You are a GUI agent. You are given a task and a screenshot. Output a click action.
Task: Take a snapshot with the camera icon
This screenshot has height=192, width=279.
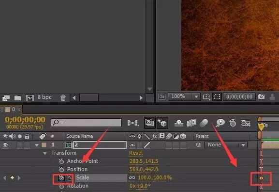click(x=261, y=96)
